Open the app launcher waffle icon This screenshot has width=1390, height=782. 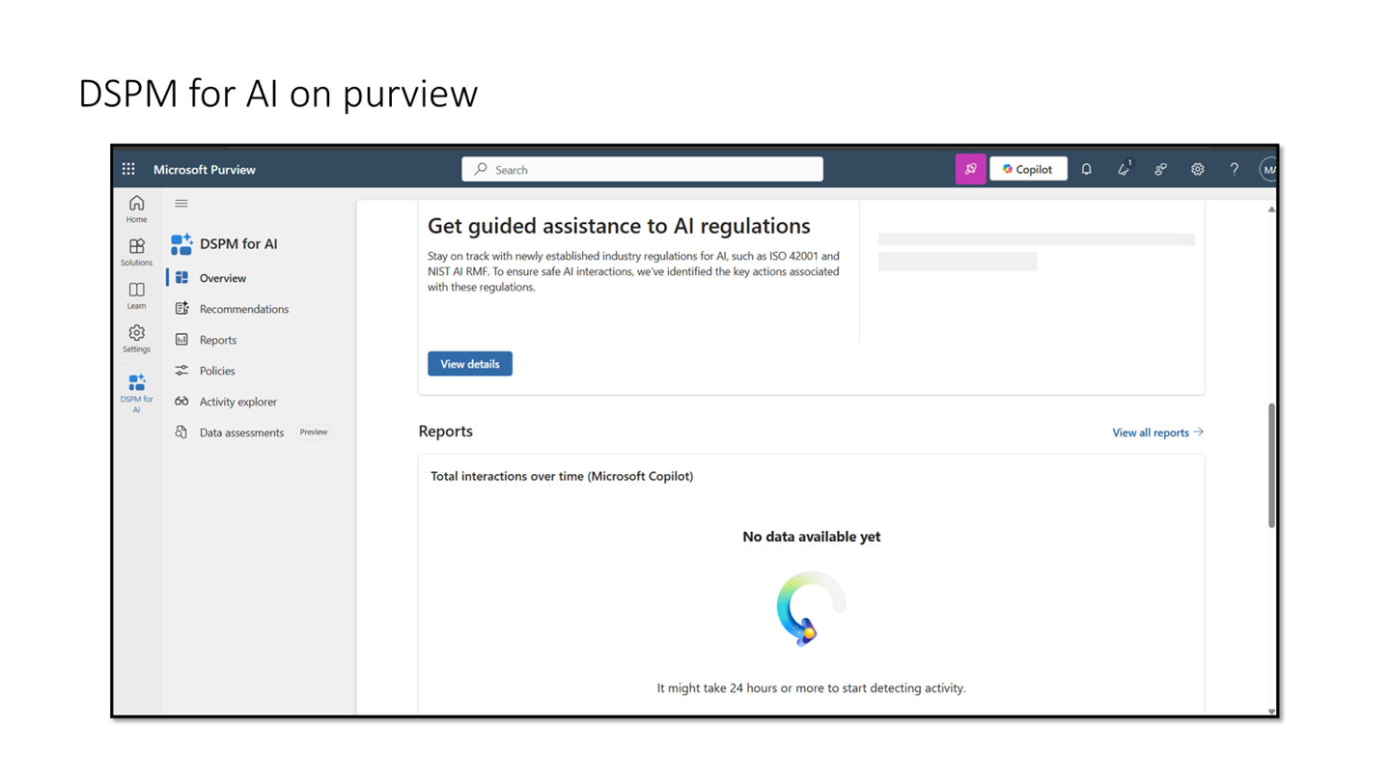tap(128, 169)
